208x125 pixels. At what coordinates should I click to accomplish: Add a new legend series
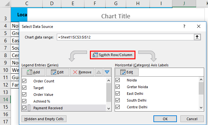click(33, 72)
